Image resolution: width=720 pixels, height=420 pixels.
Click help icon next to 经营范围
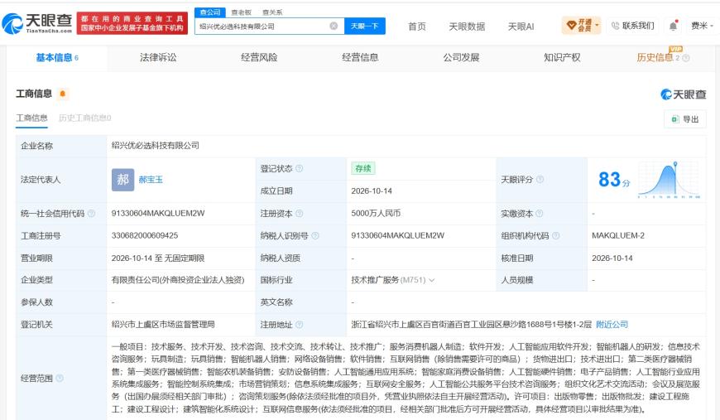[60, 379]
